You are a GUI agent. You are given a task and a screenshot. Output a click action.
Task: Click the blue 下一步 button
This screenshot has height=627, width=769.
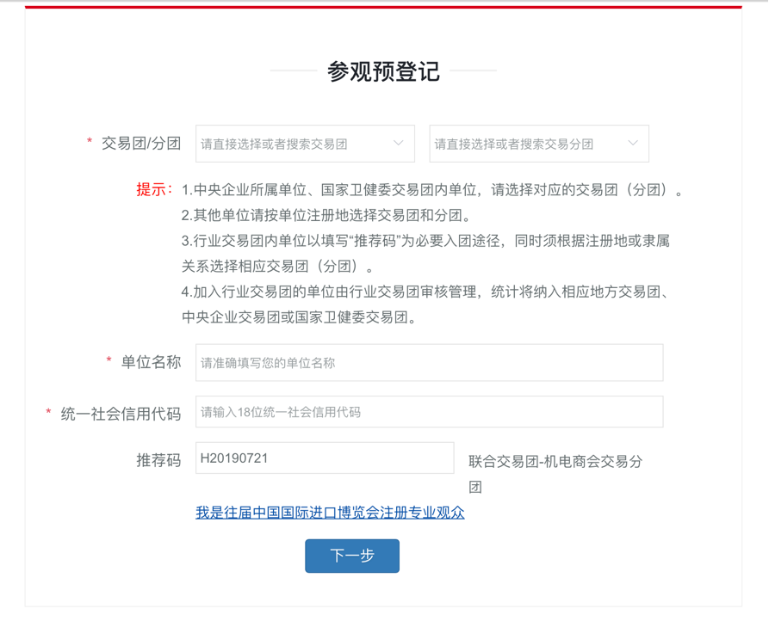tap(352, 556)
